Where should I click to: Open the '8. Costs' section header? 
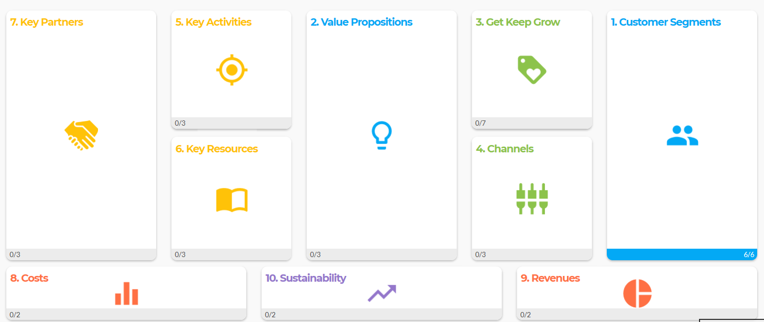pos(29,278)
